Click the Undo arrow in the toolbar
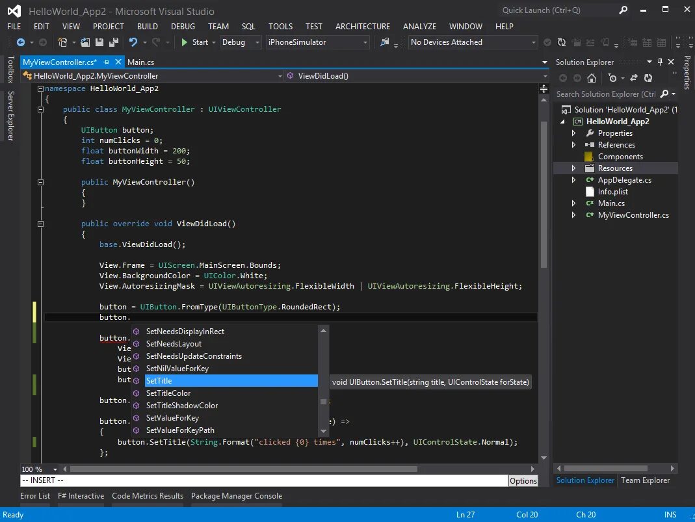 point(133,42)
